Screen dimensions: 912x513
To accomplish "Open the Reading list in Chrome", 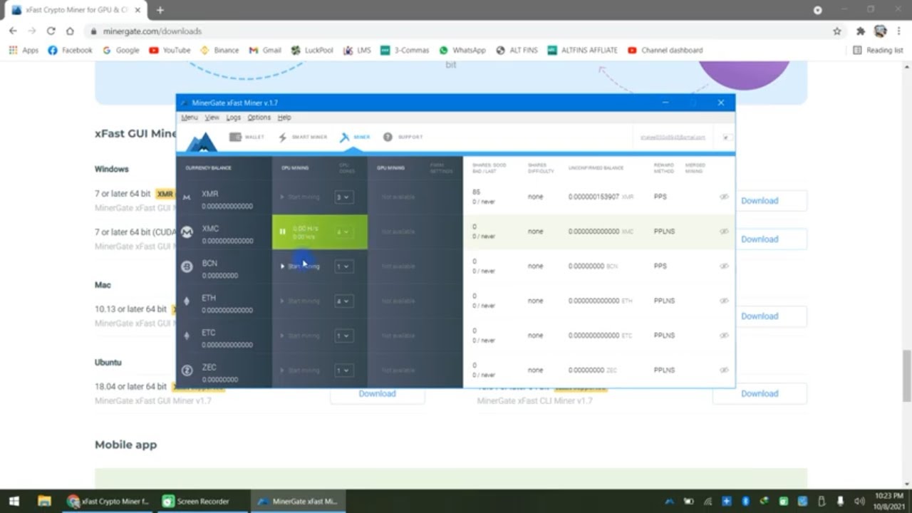I will pyautogui.click(x=878, y=51).
